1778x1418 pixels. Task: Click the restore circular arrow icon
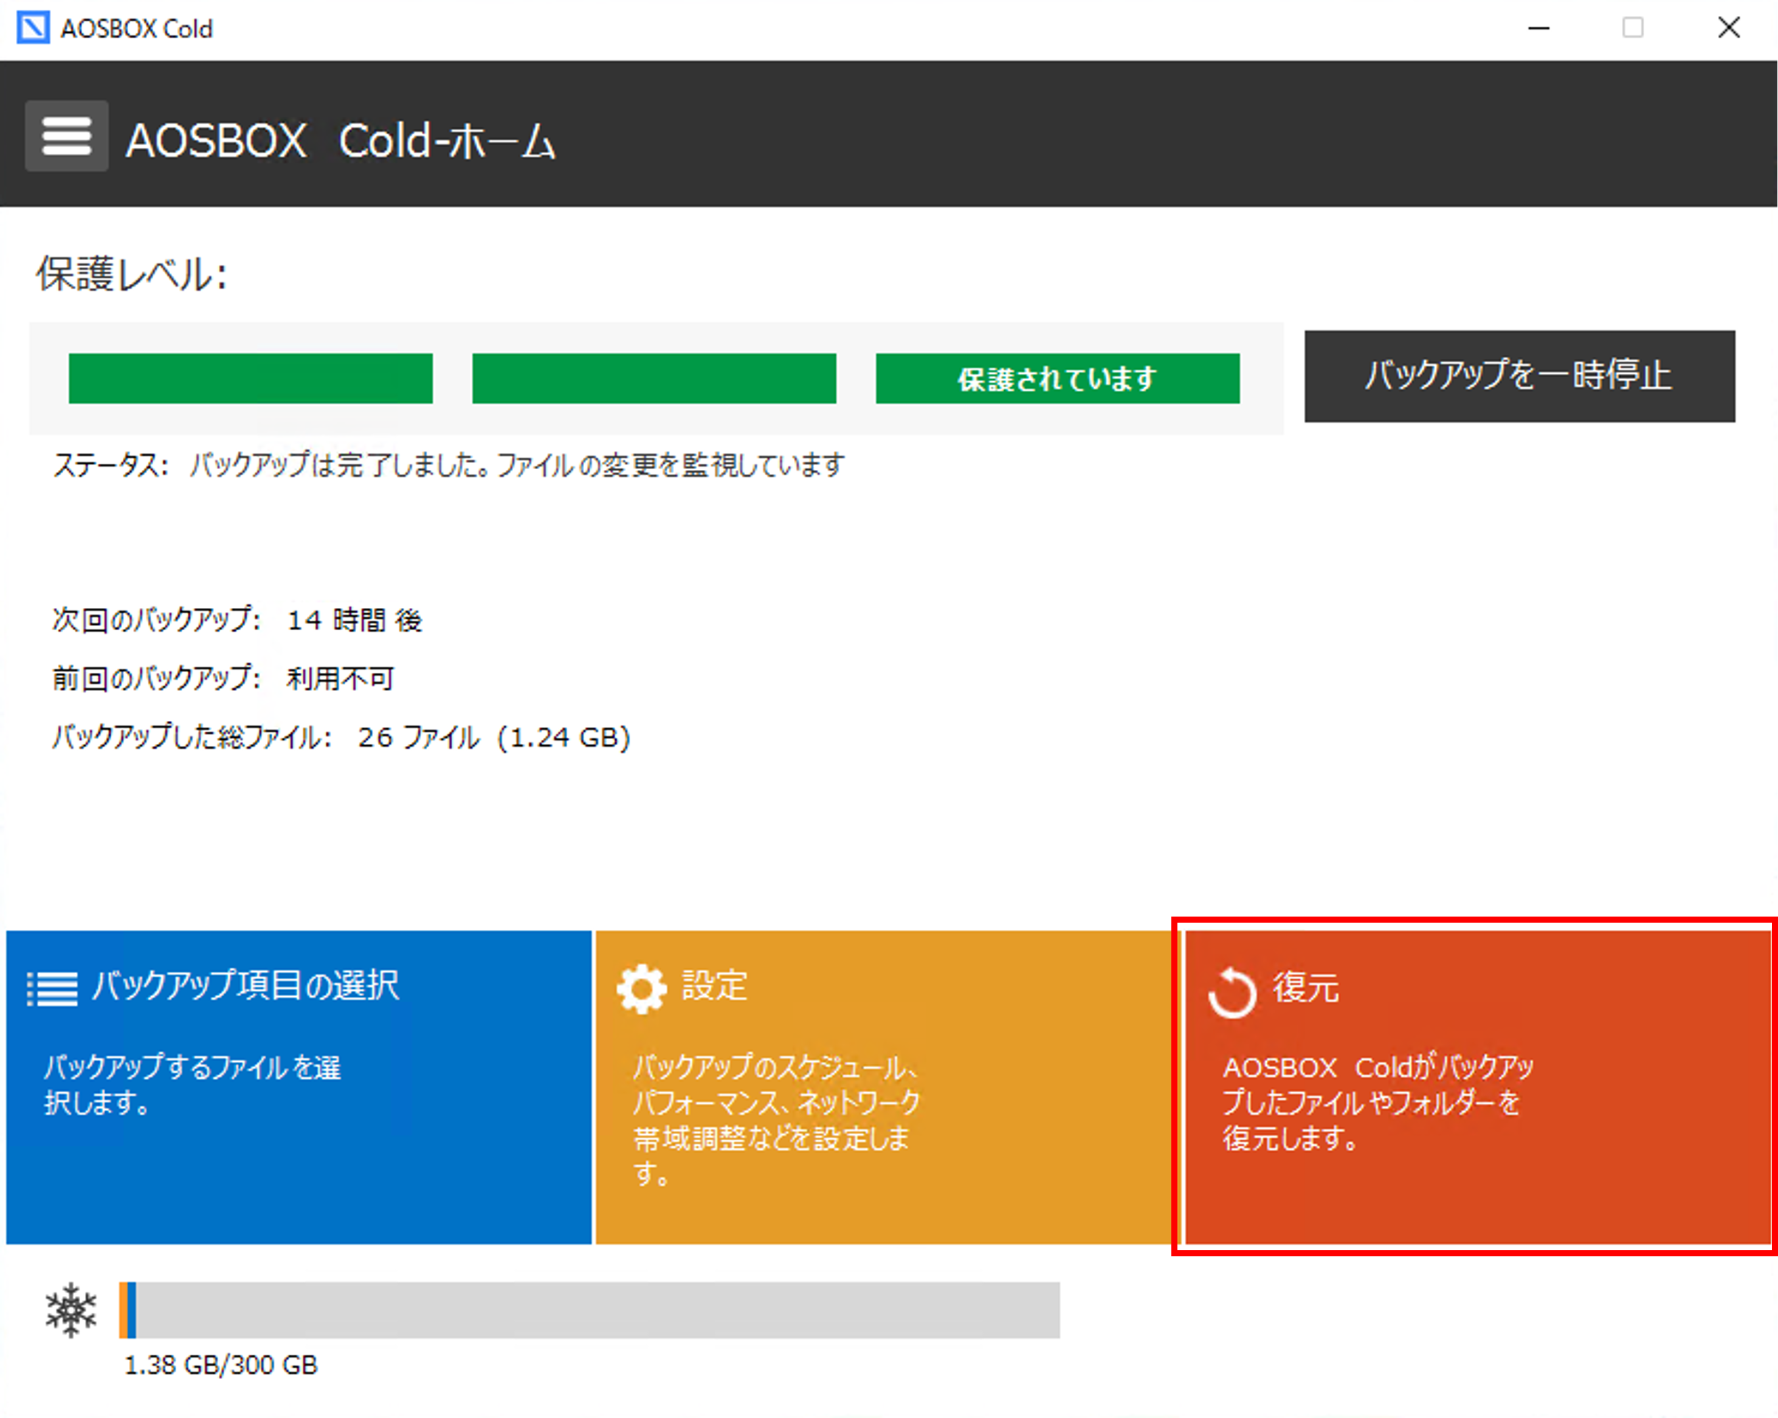(1232, 993)
